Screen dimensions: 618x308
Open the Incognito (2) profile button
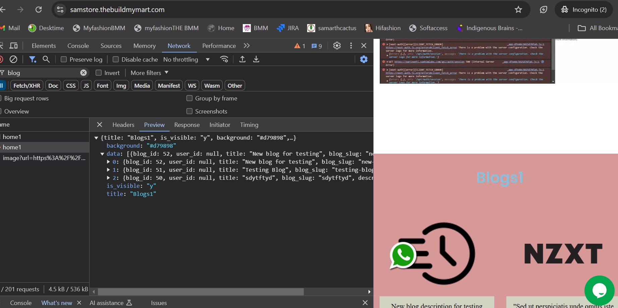point(584,10)
